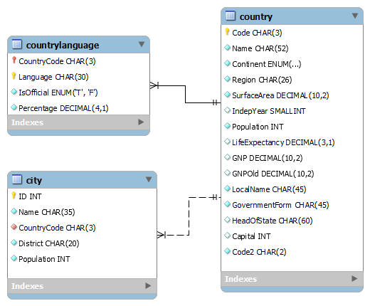This screenshot has height=306, width=370.
Task: Click the diamond icon beside country Name CHAR(52)
Action: [x=228, y=48]
